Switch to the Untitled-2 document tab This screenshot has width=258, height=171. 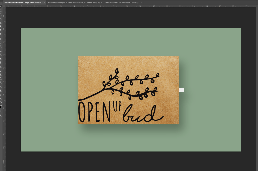[x=122, y=2]
